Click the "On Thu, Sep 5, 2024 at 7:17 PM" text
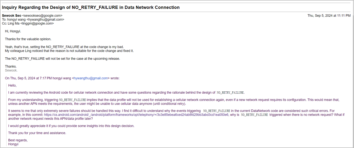Viewport: 354px width, 148px height. point(28,78)
